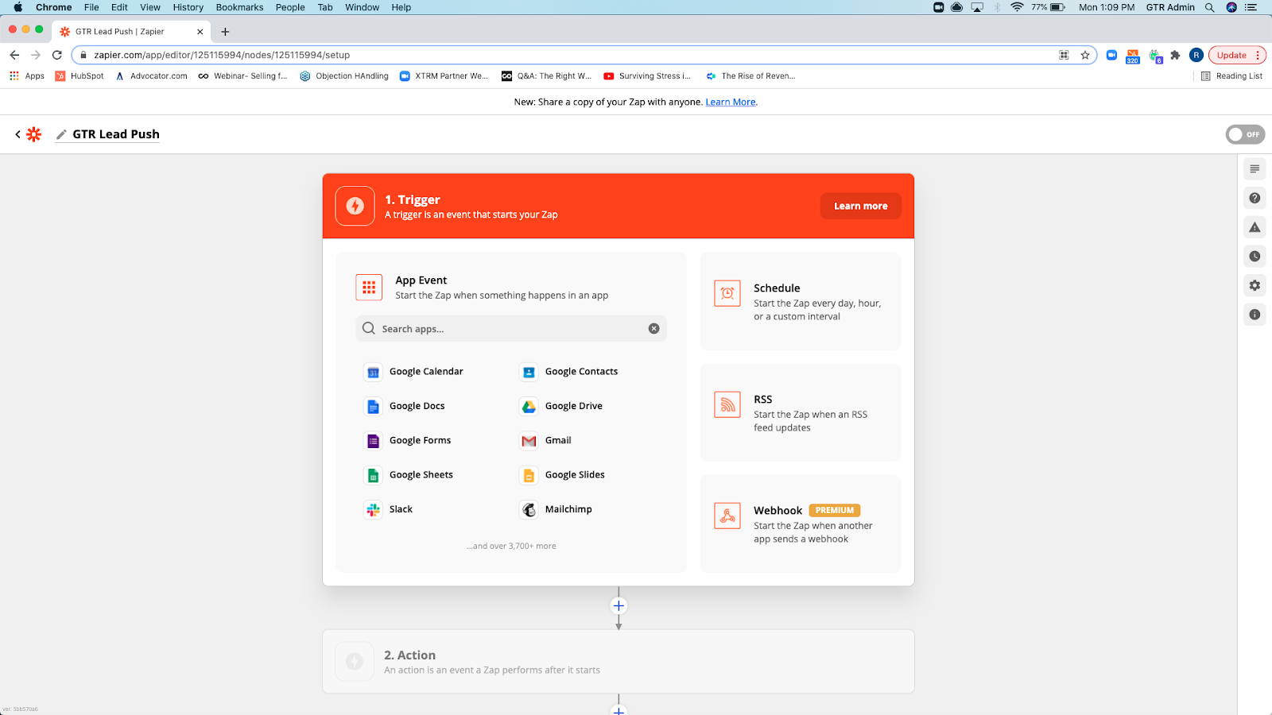The height and width of the screenshot is (715, 1272).
Task: Focus the Search apps input
Action: (511, 329)
